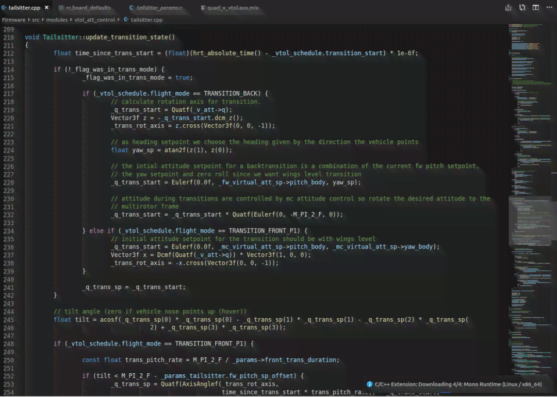Split the editor with the split icon
Screen dimensions: 557x397
point(536,7)
